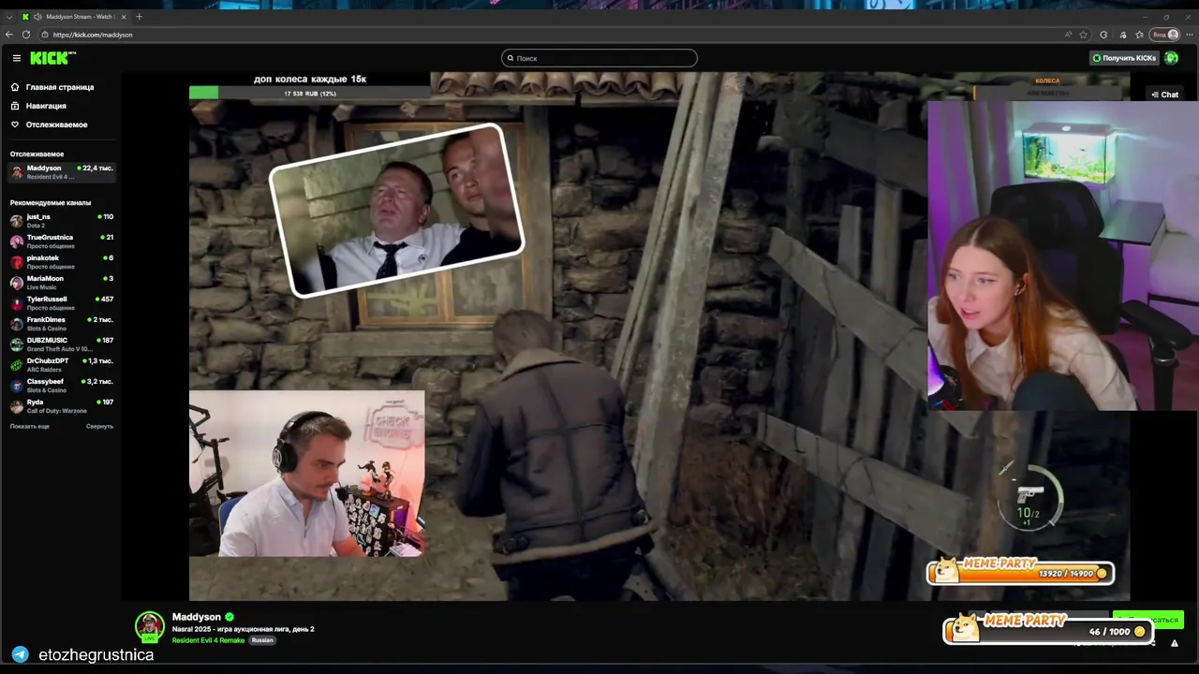
Task: Open the browser extensions icon
Action: [x=1103, y=35]
